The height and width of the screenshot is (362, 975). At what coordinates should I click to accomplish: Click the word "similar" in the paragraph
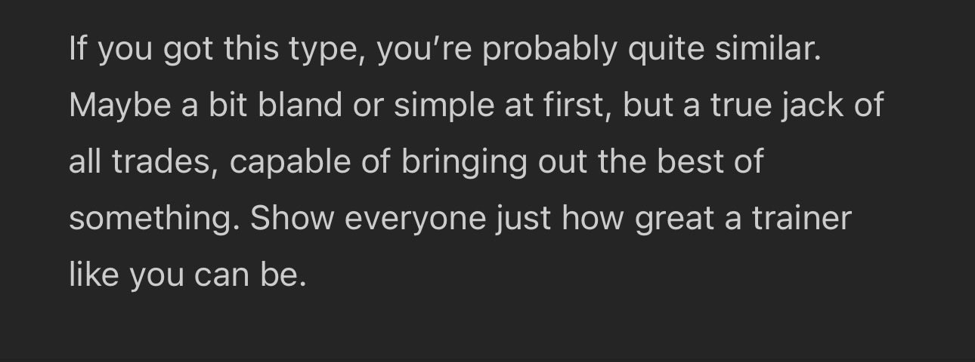[x=767, y=50]
